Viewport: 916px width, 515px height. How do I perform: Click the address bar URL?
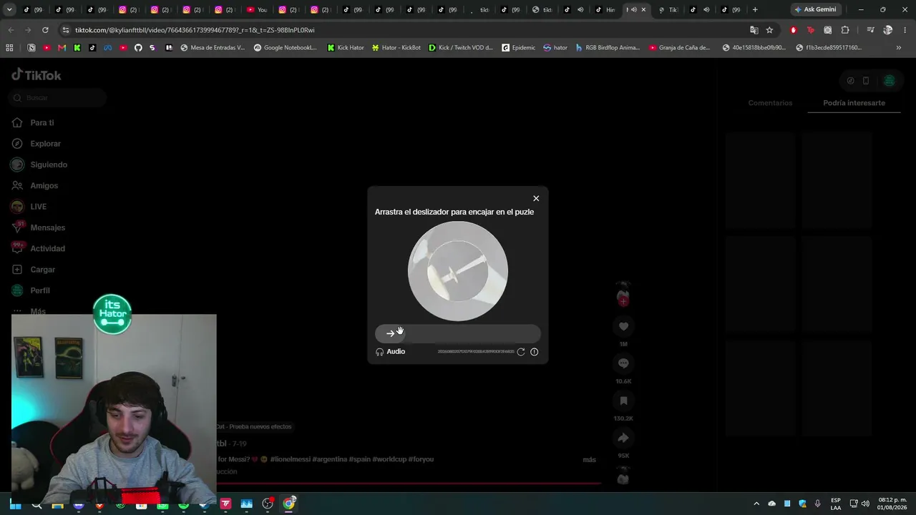(x=195, y=30)
